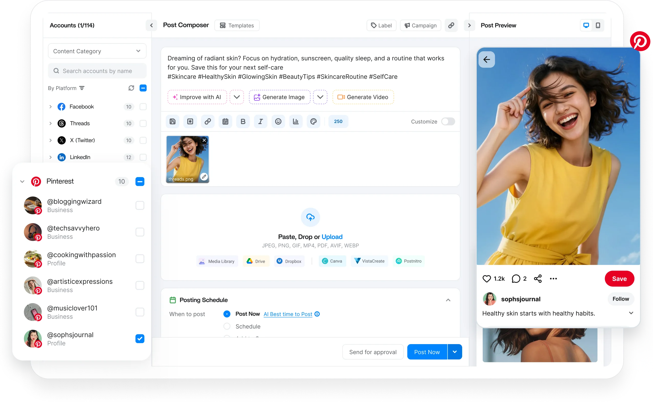The width and height of the screenshot is (653, 407).
Task: Click the AI Best time to Post link
Action: tap(288, 314)
